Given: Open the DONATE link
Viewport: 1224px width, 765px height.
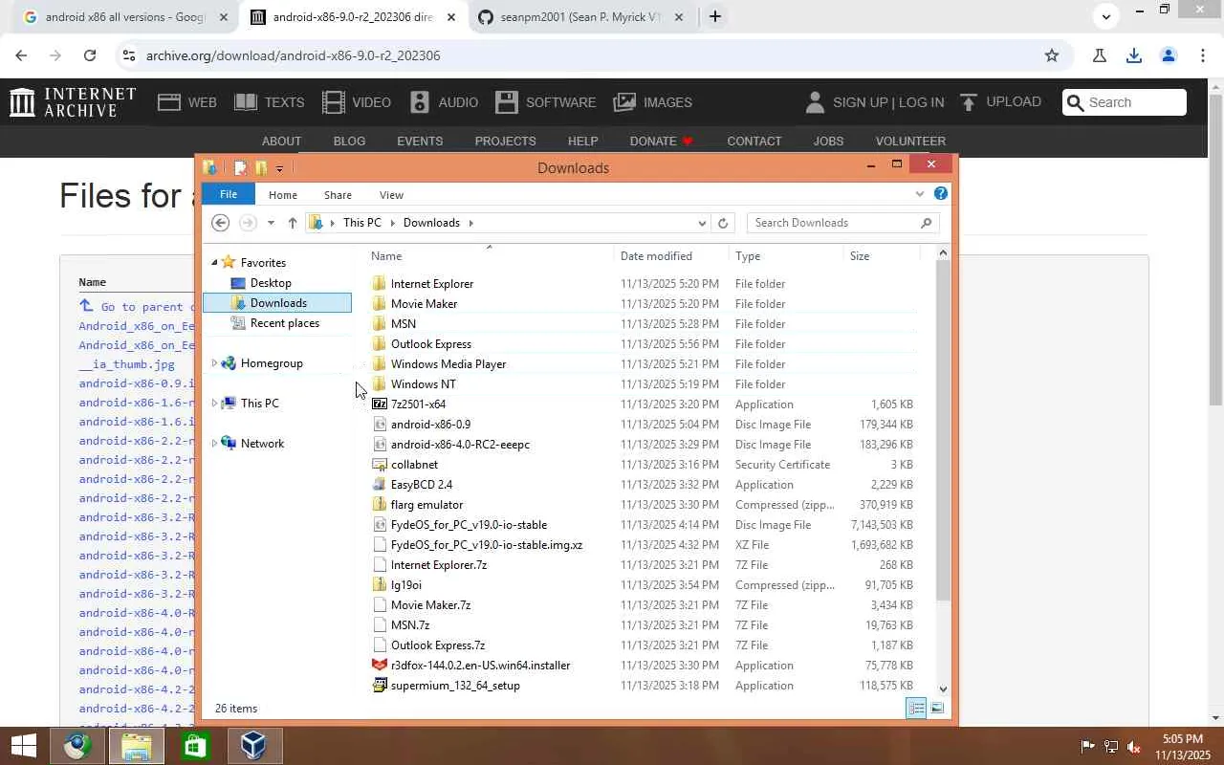Looking at the screenshot, I should click(661, 141).
